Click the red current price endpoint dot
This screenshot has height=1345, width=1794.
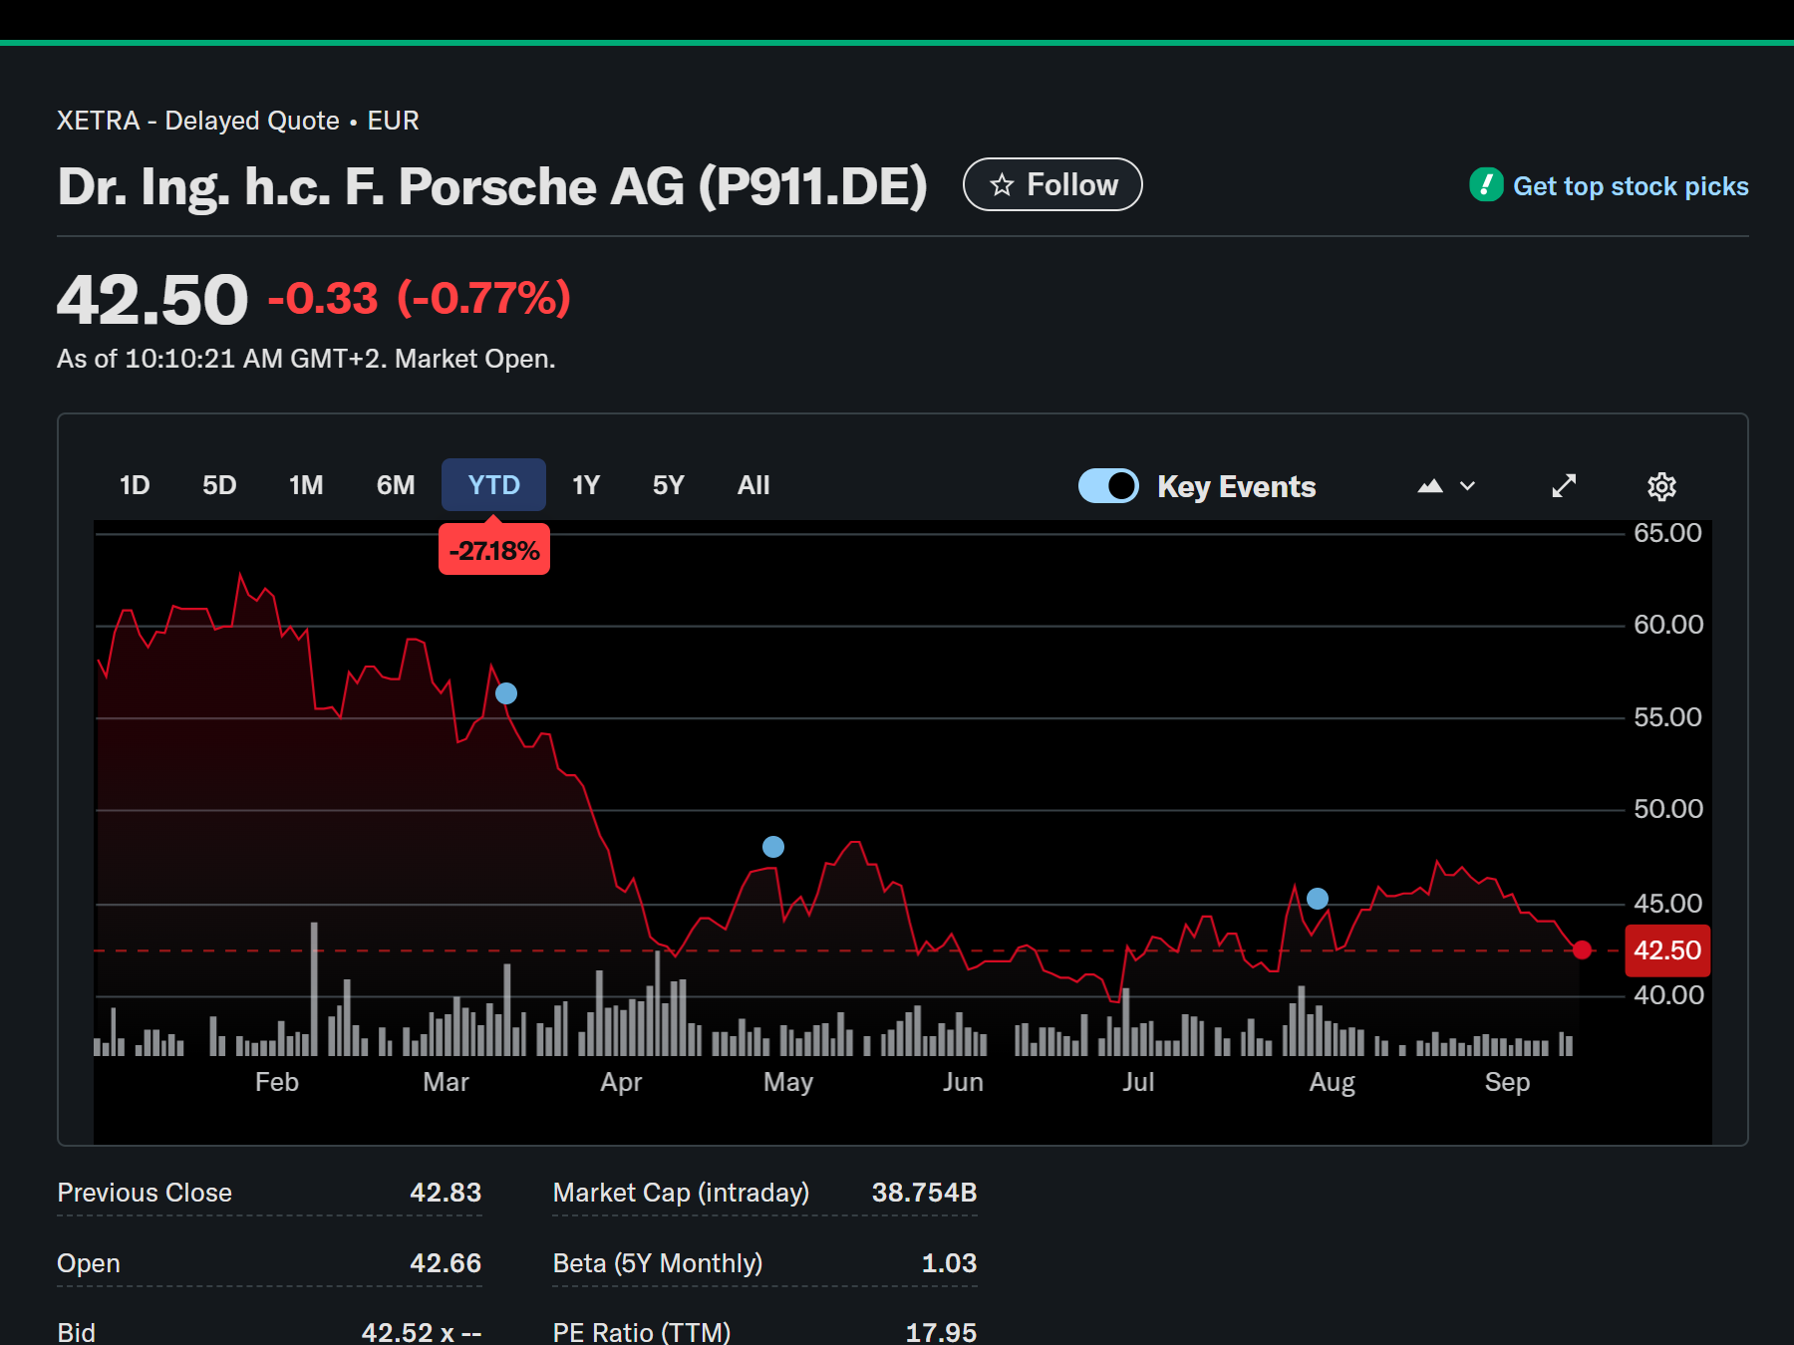click(x=1582, y=950)
